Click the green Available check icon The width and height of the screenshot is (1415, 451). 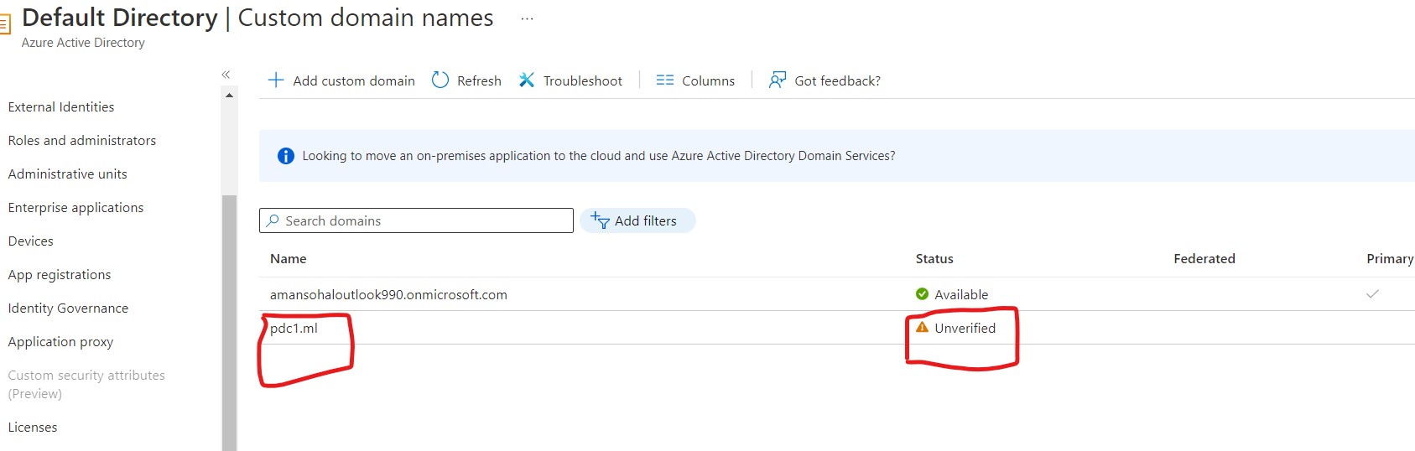923,294
